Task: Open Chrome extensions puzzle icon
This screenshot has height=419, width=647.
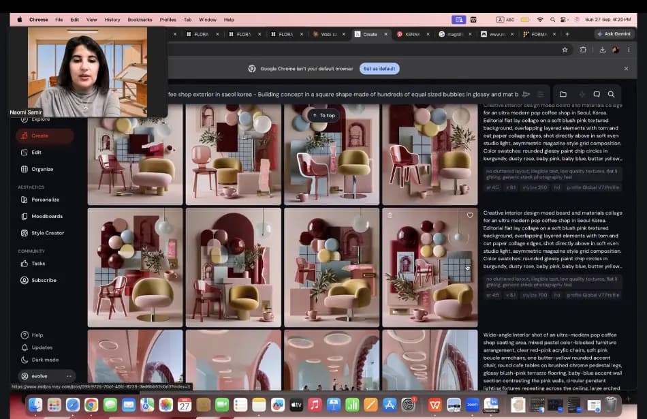Action: click(583, 50)
